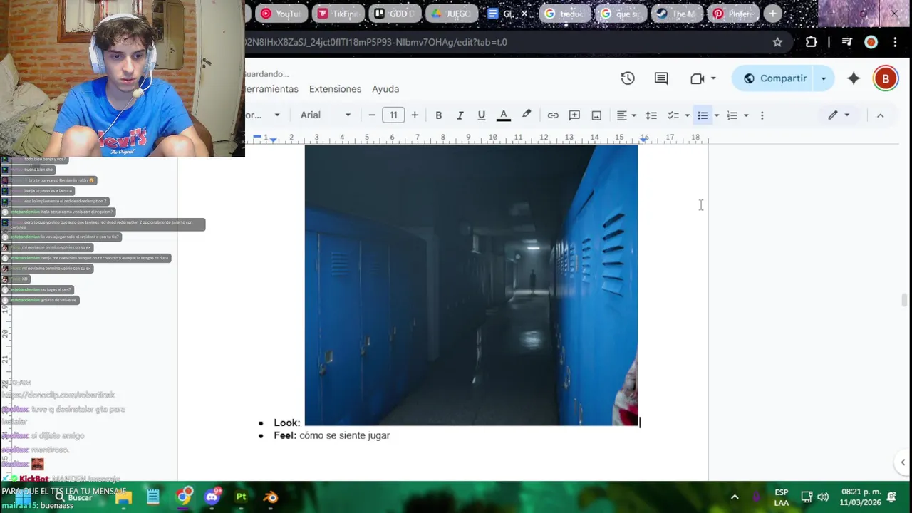The width and height of the screenshot is (912, 513).
Task: Toggle italic formatting
Action: click(x=460, y=115)
